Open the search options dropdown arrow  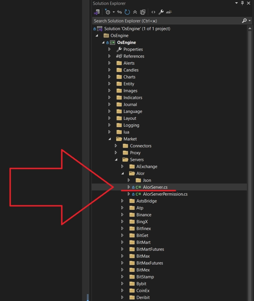coord(250,20)
